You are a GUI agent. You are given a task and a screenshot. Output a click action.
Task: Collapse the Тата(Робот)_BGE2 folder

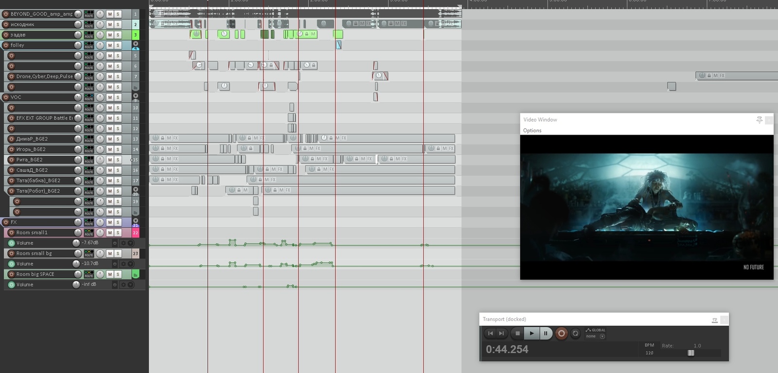pyautogui.click(x=136, y=189)
